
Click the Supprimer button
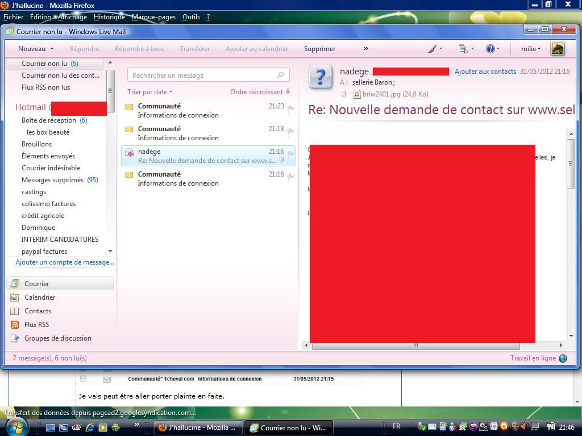[x=319, y=49]
